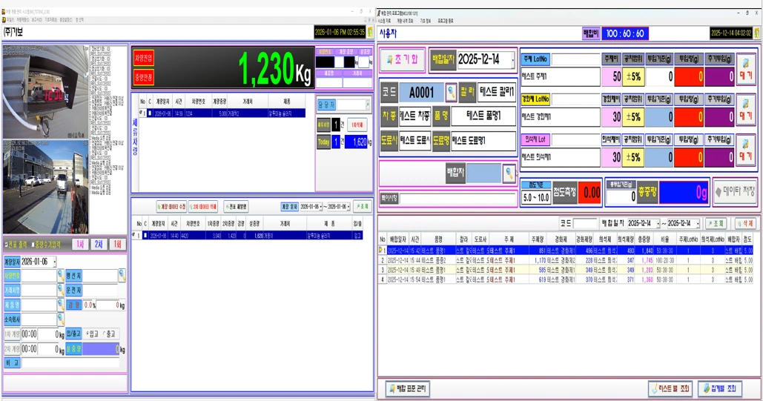Screen dimensions: 763x401
Task: Click the 점도측정 label button
Action: (x=565, y=193)
